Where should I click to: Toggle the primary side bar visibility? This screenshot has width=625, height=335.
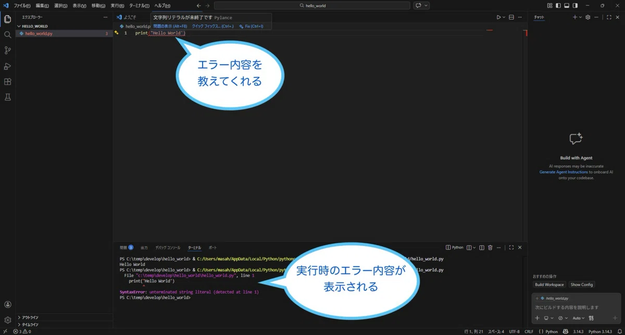point(558,5)
